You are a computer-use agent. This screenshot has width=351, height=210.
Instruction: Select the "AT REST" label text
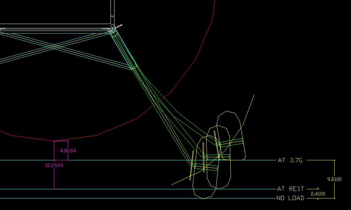tap(290, 189)
